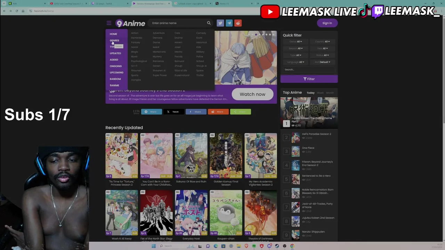Choose the Action genre link

click(x=135, y=33)
